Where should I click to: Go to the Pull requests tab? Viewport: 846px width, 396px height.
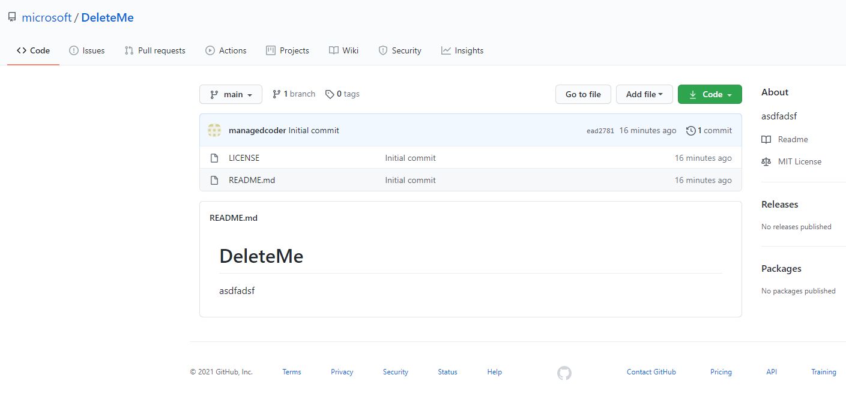(155, 50)
